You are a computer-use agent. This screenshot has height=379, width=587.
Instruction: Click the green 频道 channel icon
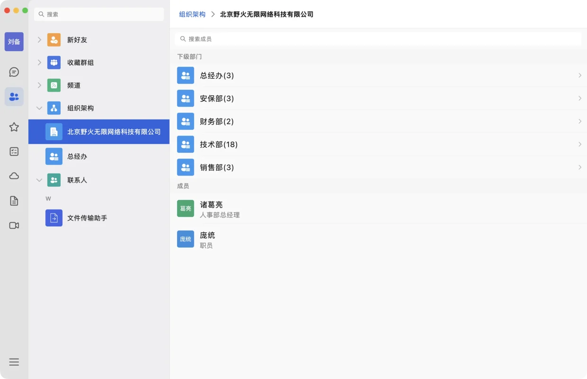pos(54,85)
